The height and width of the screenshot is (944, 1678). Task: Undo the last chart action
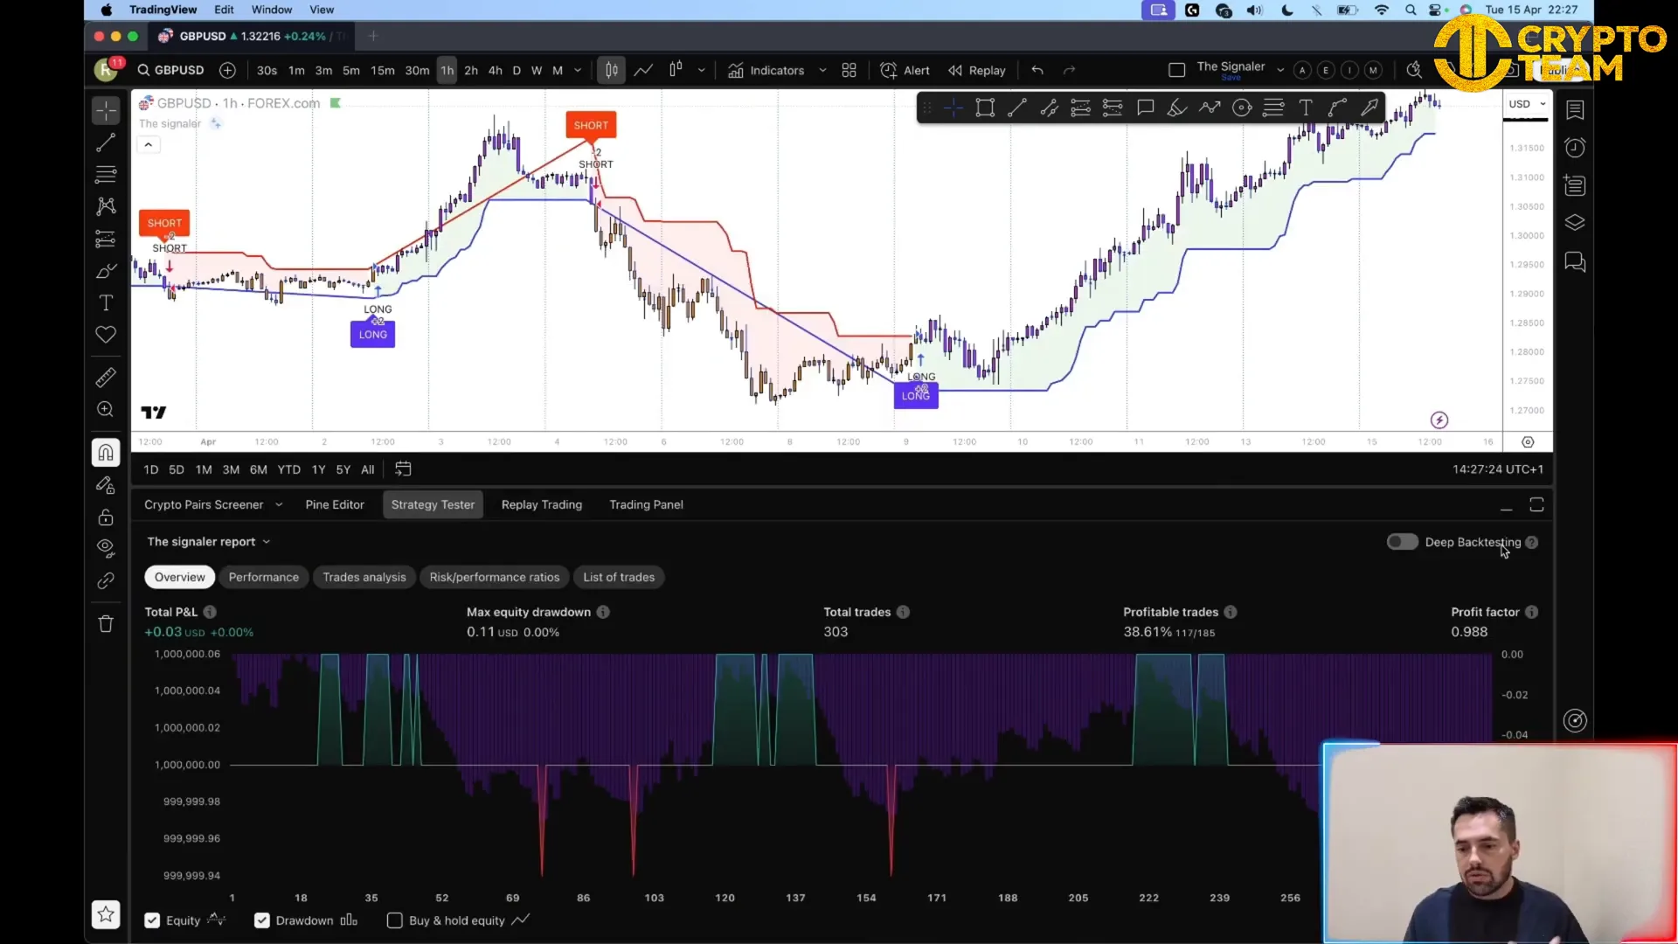click(1037, 71)
